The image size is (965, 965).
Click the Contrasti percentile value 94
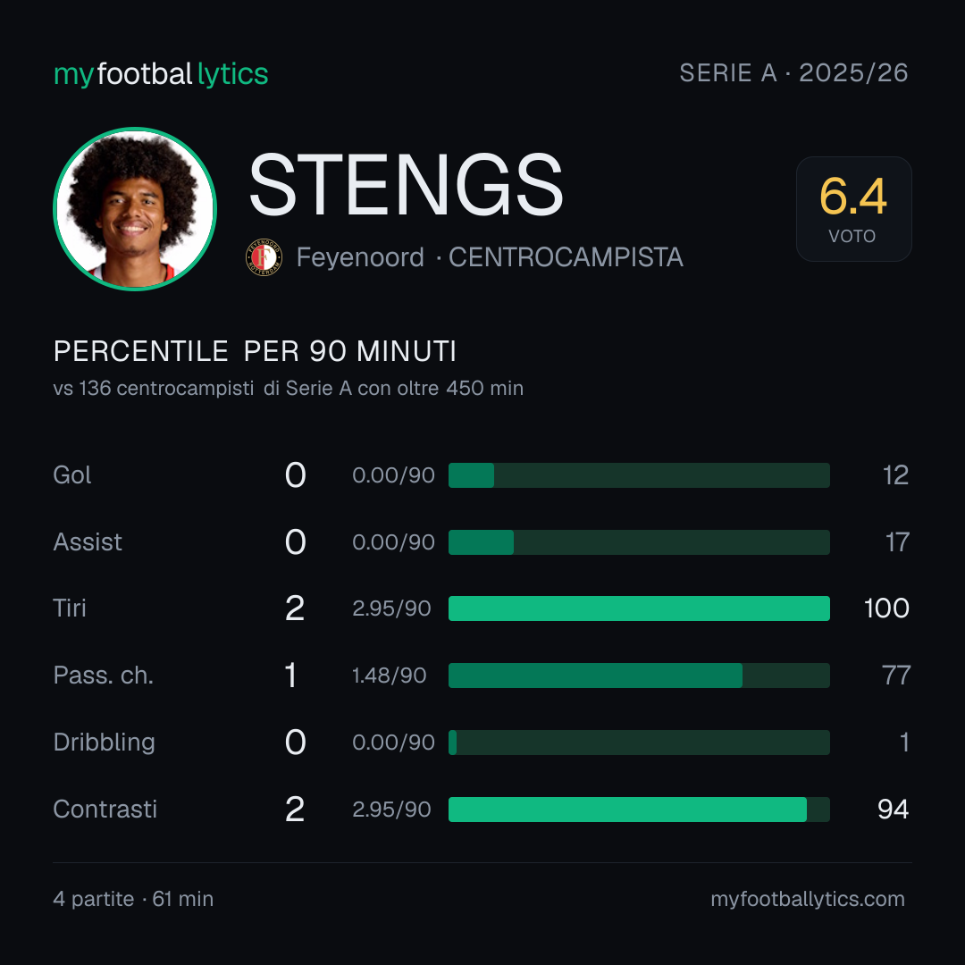pyautogui.click(x=893, y=810)
